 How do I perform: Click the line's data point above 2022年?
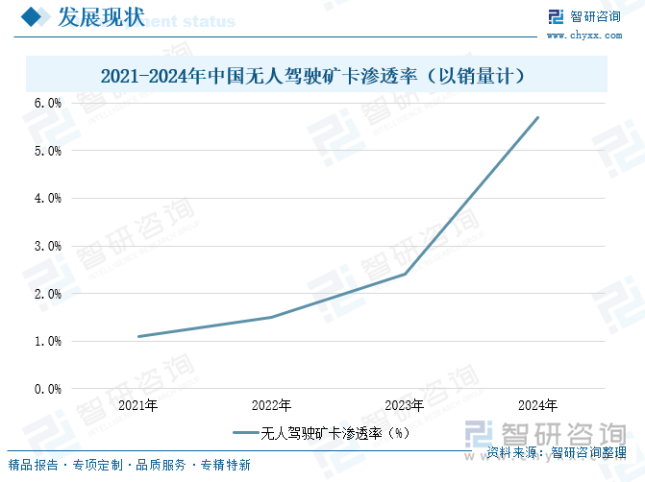[271, 317]
